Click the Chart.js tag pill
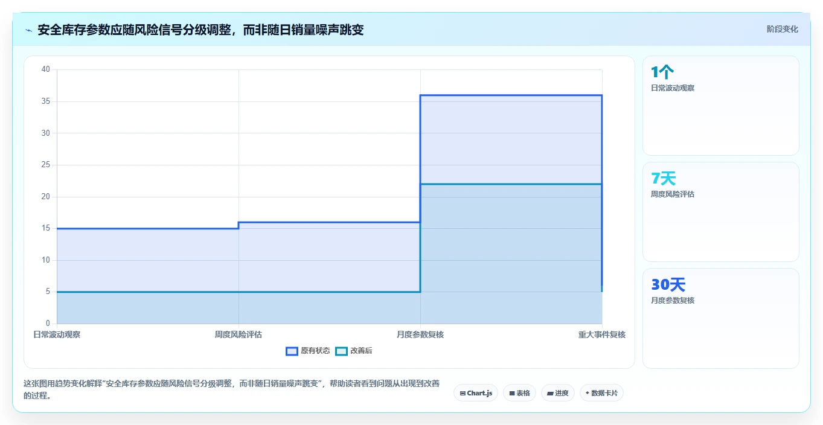 click(476, 393)
